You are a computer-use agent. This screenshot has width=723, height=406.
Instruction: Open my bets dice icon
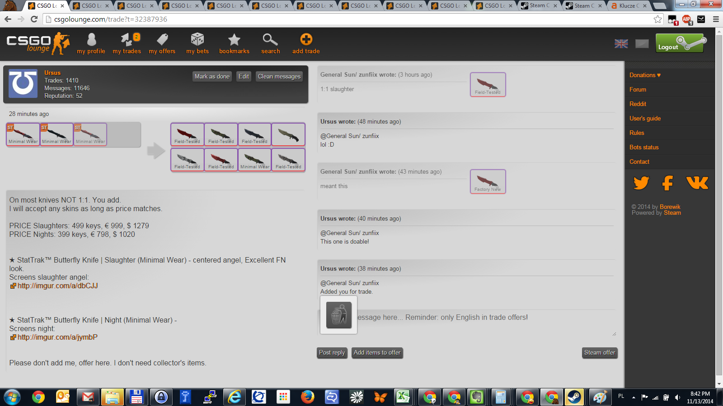197,40
